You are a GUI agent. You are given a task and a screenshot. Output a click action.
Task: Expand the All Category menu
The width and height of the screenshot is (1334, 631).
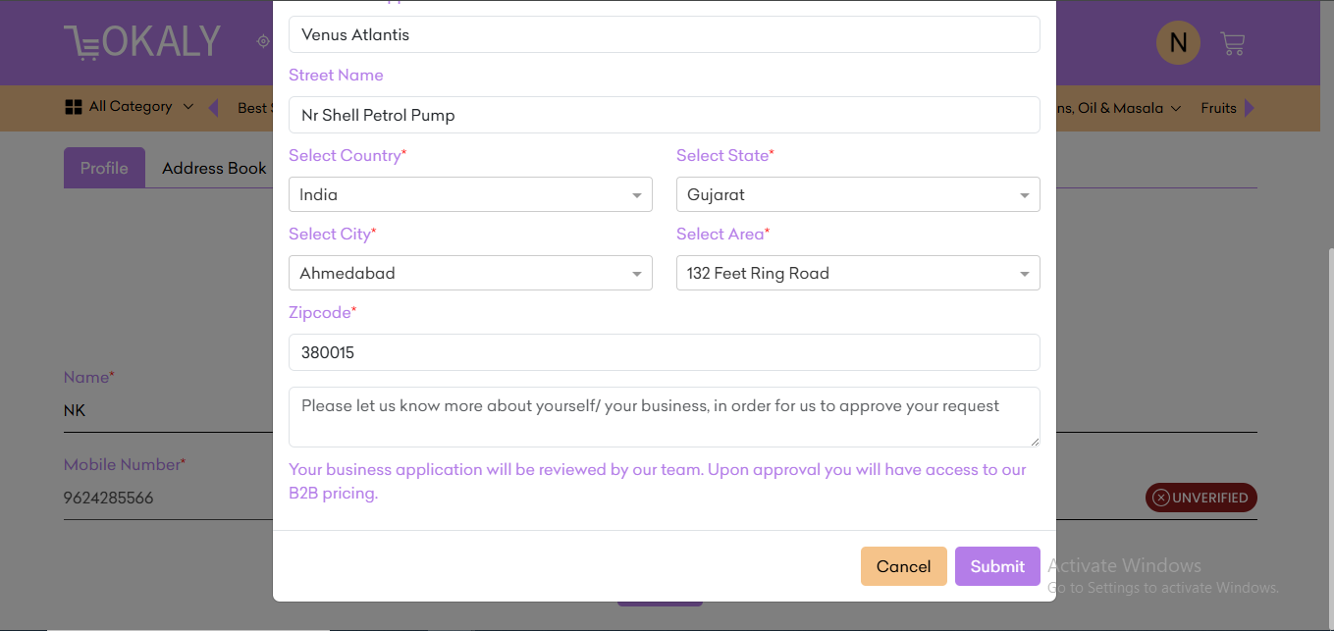pos(130,107)
